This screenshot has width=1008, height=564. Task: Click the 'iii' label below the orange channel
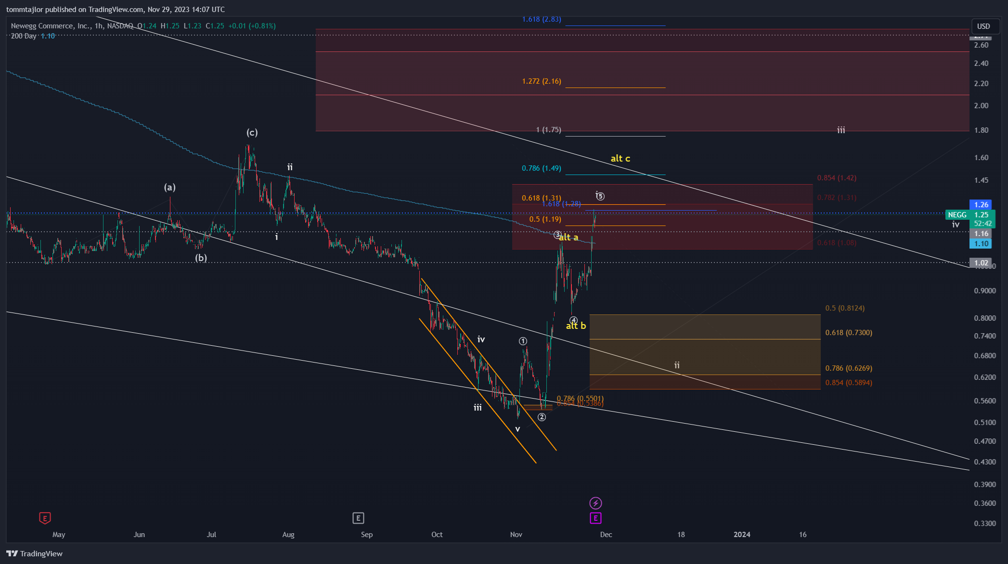[478, 408]
